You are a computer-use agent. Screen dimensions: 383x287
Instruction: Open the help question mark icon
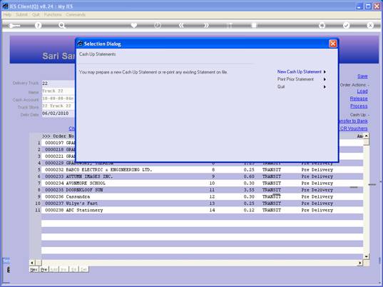38,25
